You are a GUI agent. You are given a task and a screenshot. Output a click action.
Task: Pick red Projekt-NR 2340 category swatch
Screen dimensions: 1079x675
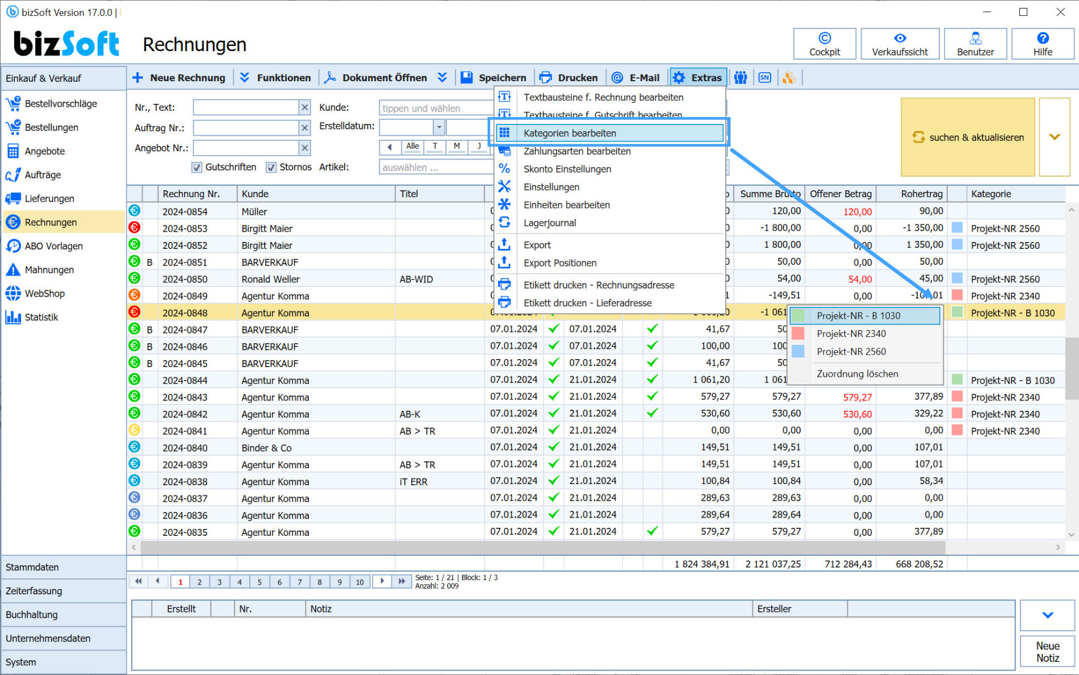tap(798, 334)
